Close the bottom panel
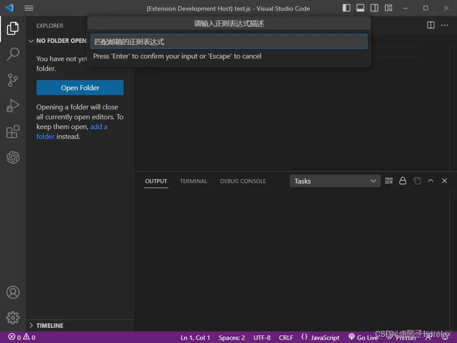Viewport: 457px width, 343px height. coord(445,181)
